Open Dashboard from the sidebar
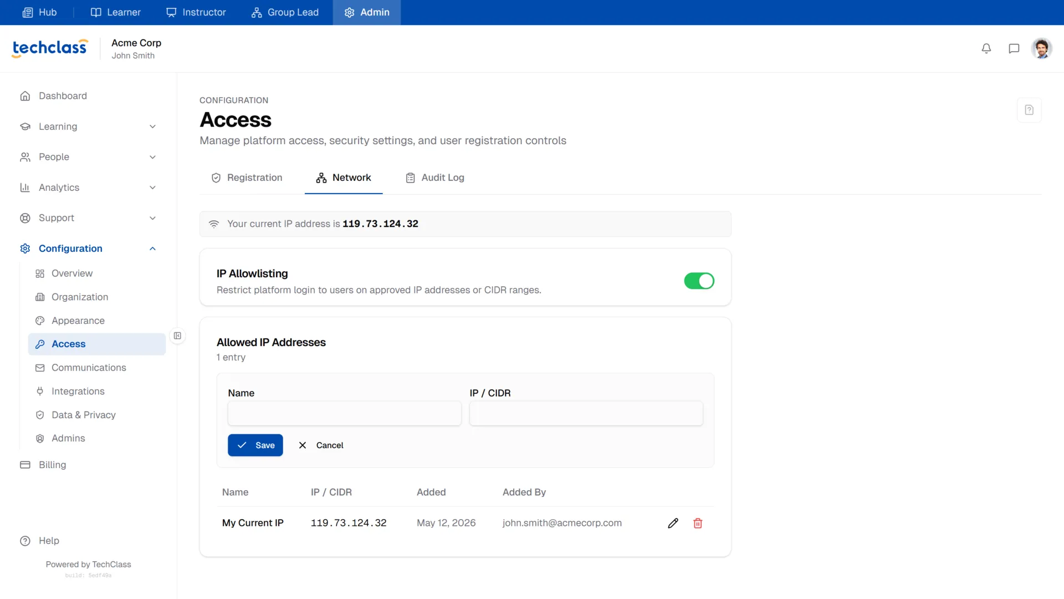Screen dimensions: 1064x599 tap(88, 96)
